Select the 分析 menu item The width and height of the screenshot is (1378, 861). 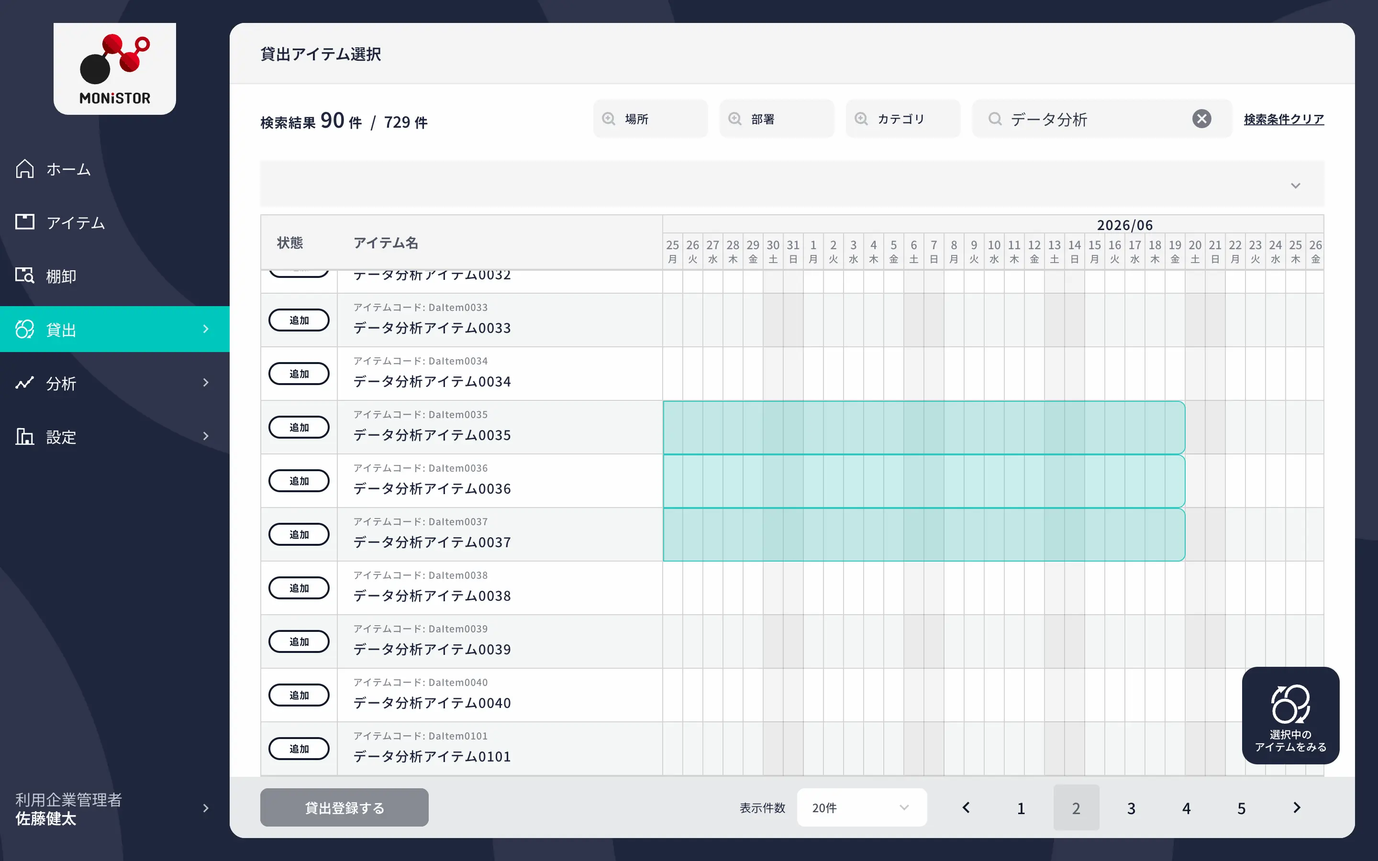[x=114, y=383]
